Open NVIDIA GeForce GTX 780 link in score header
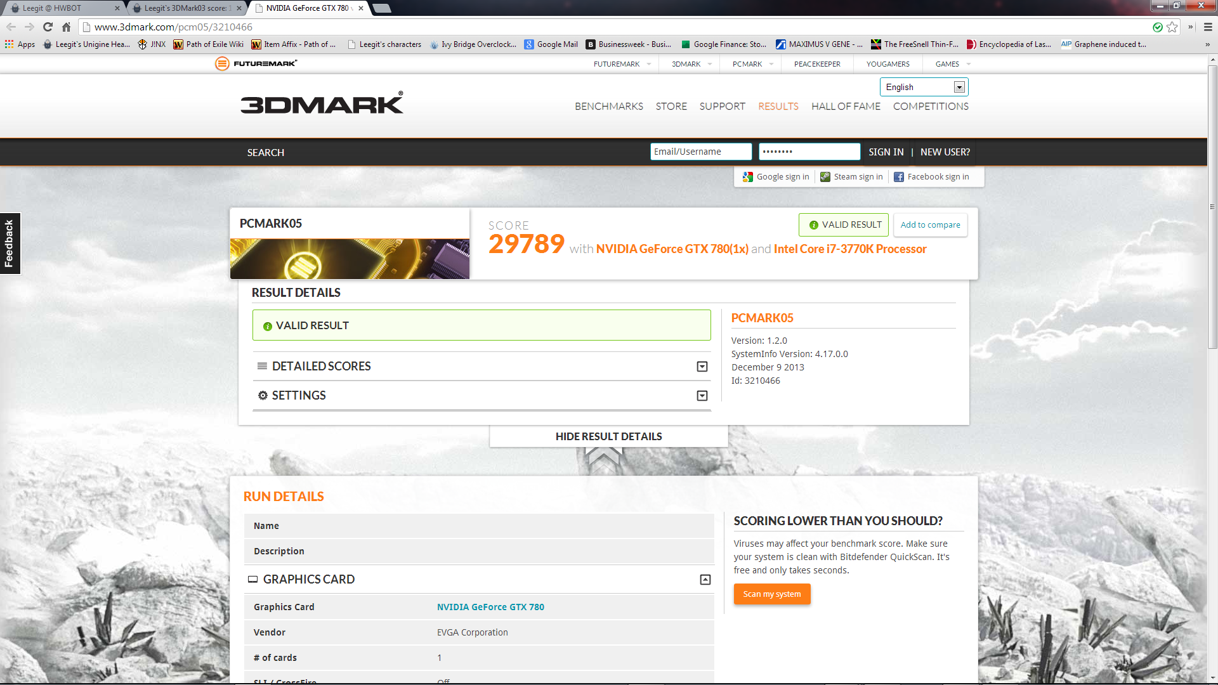 672,249
